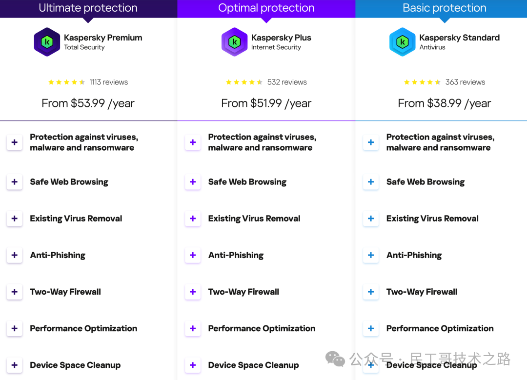527x380 pixels.
Task: Click the Kaspersky Premium product logo icon
Action: (47, 42)
